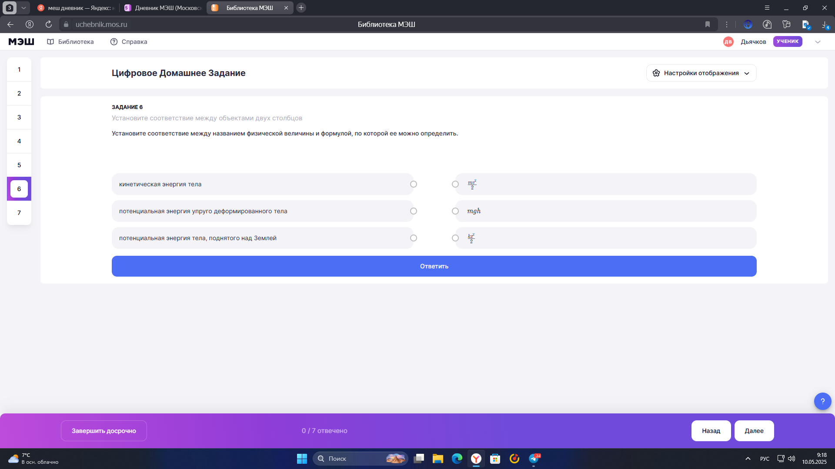Open the browser hamburger menu
Image resolution: width=835 pixels, height=469 pixels.
click(x=767, y=8)
